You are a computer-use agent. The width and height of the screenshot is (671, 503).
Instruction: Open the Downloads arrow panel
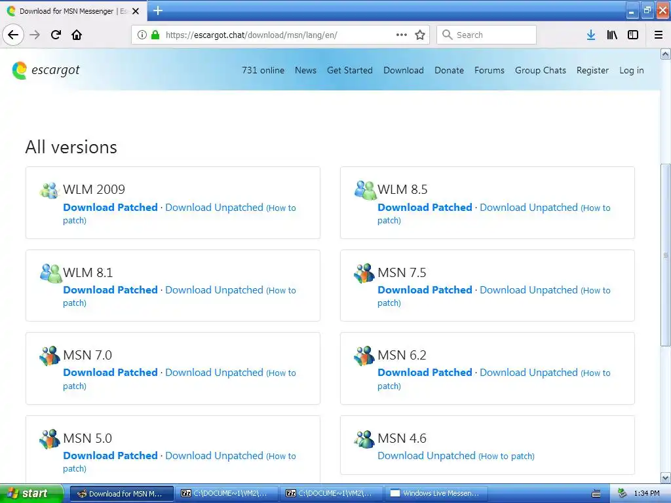point(591,35)
